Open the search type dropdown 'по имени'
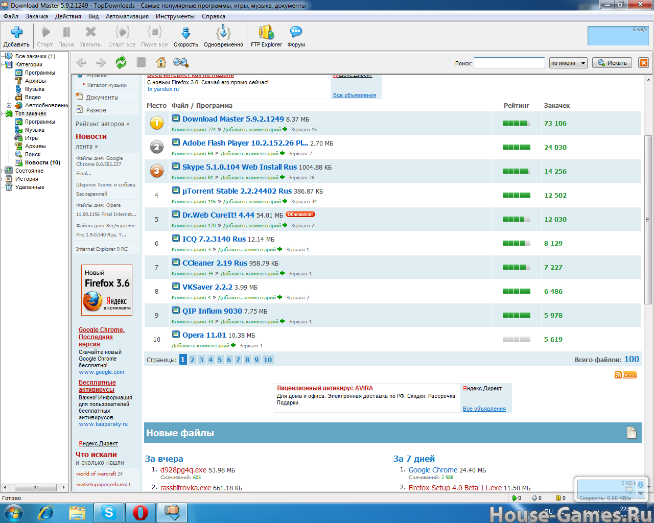The image size is (654, 523). click(568, 63)
